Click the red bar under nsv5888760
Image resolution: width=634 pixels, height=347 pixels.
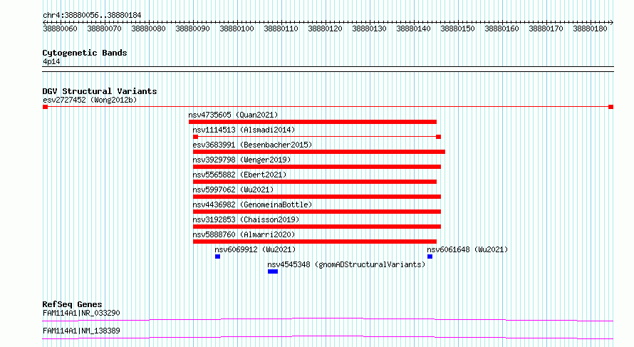pyautogui.click(x=315, y=242)
